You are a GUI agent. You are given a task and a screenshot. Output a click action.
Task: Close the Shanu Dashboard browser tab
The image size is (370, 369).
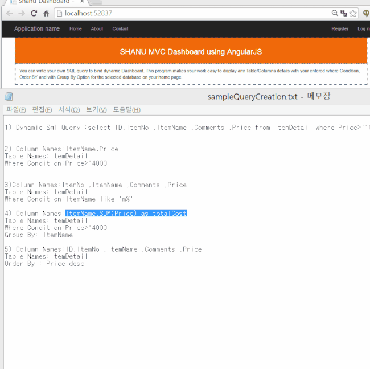[82, 1]
